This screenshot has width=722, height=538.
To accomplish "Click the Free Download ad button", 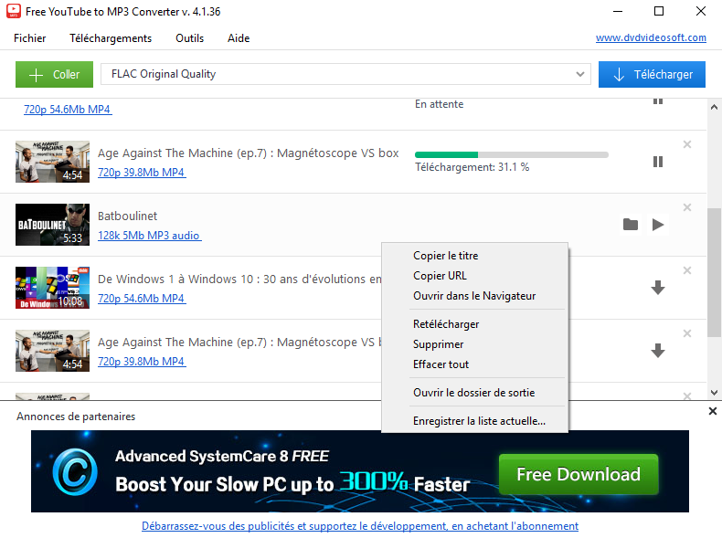I will pos(578,474).
